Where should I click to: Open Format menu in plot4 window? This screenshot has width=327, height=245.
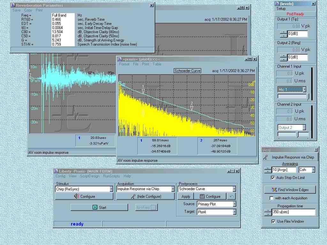coord(124,64)
